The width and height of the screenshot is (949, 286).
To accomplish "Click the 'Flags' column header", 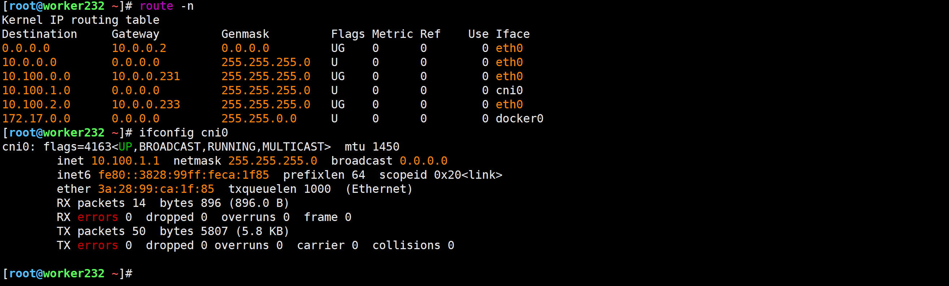I will point(348,34).
